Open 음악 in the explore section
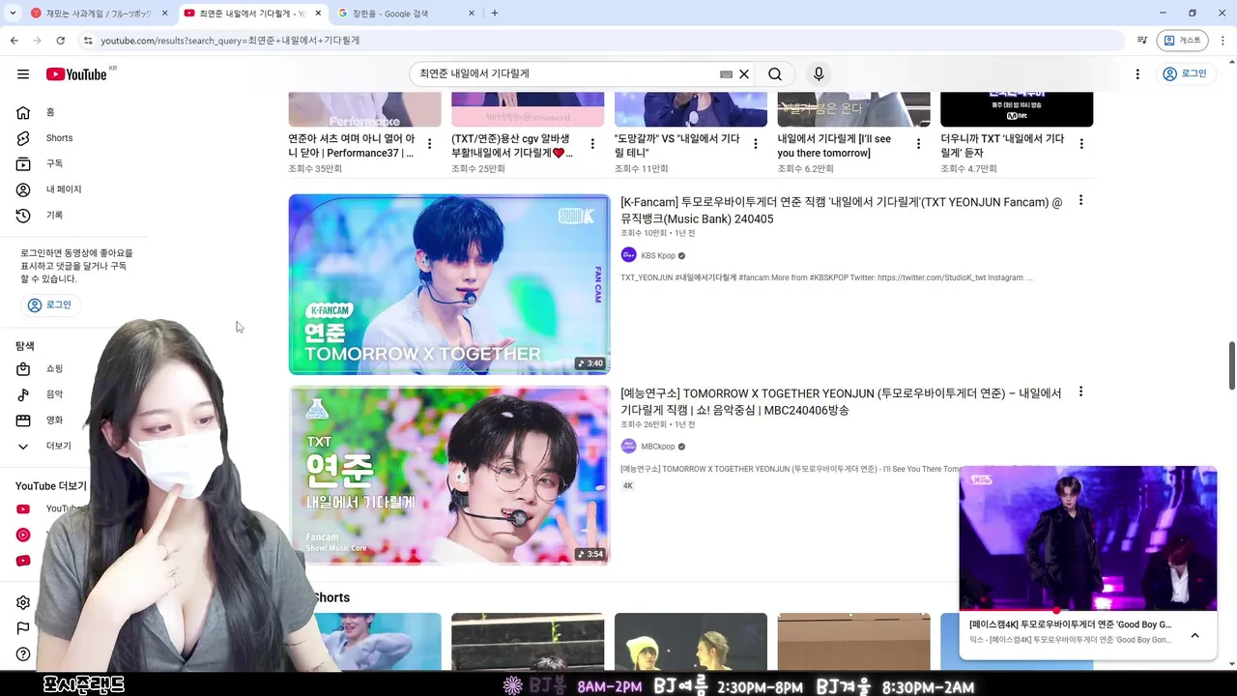1237x696 pixels. point(54,394)
